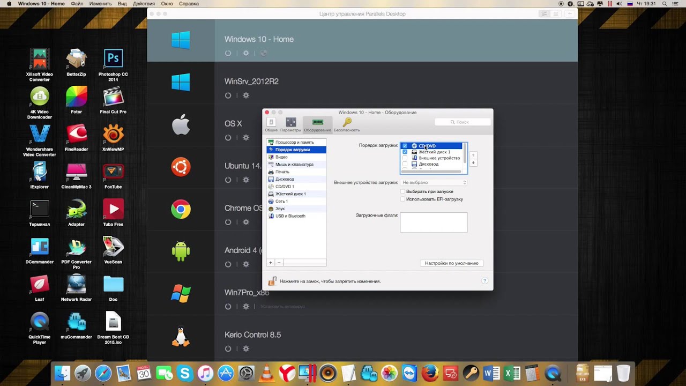Check Дисковод in the boot order list

point(405,164)
